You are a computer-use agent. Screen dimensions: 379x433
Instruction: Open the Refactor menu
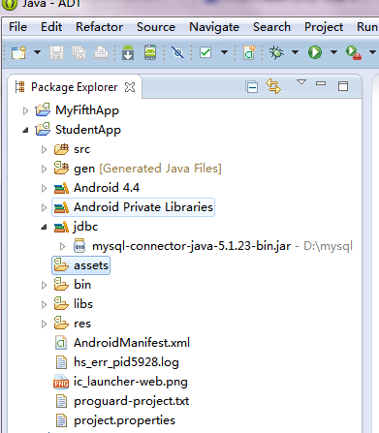tap(99, 27)
